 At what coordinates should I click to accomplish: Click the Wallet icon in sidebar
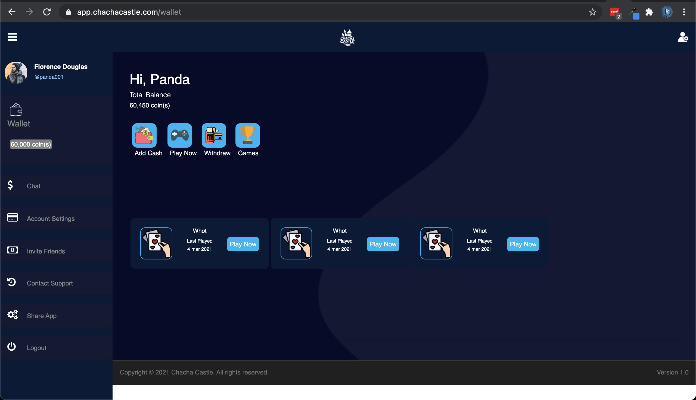(16, 110)
